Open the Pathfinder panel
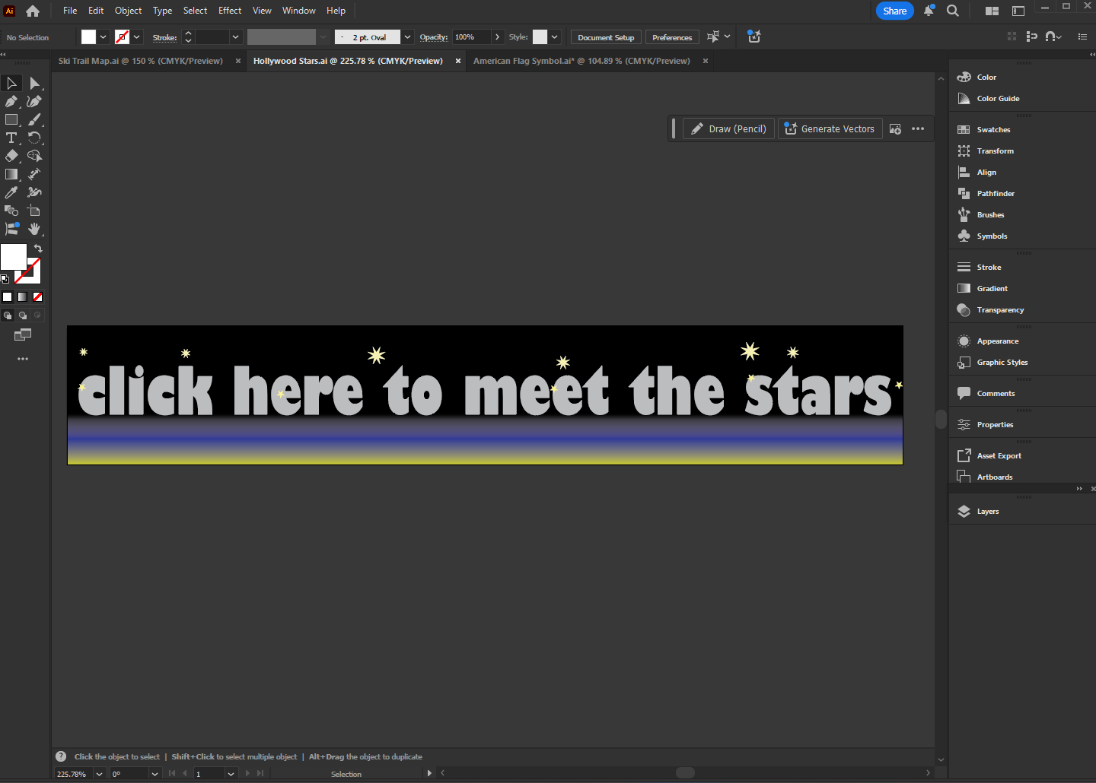 (995, 194)
